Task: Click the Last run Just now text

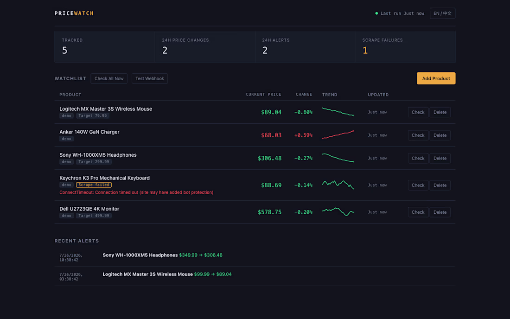Action: pyautogui.click(x=402, y=13)
